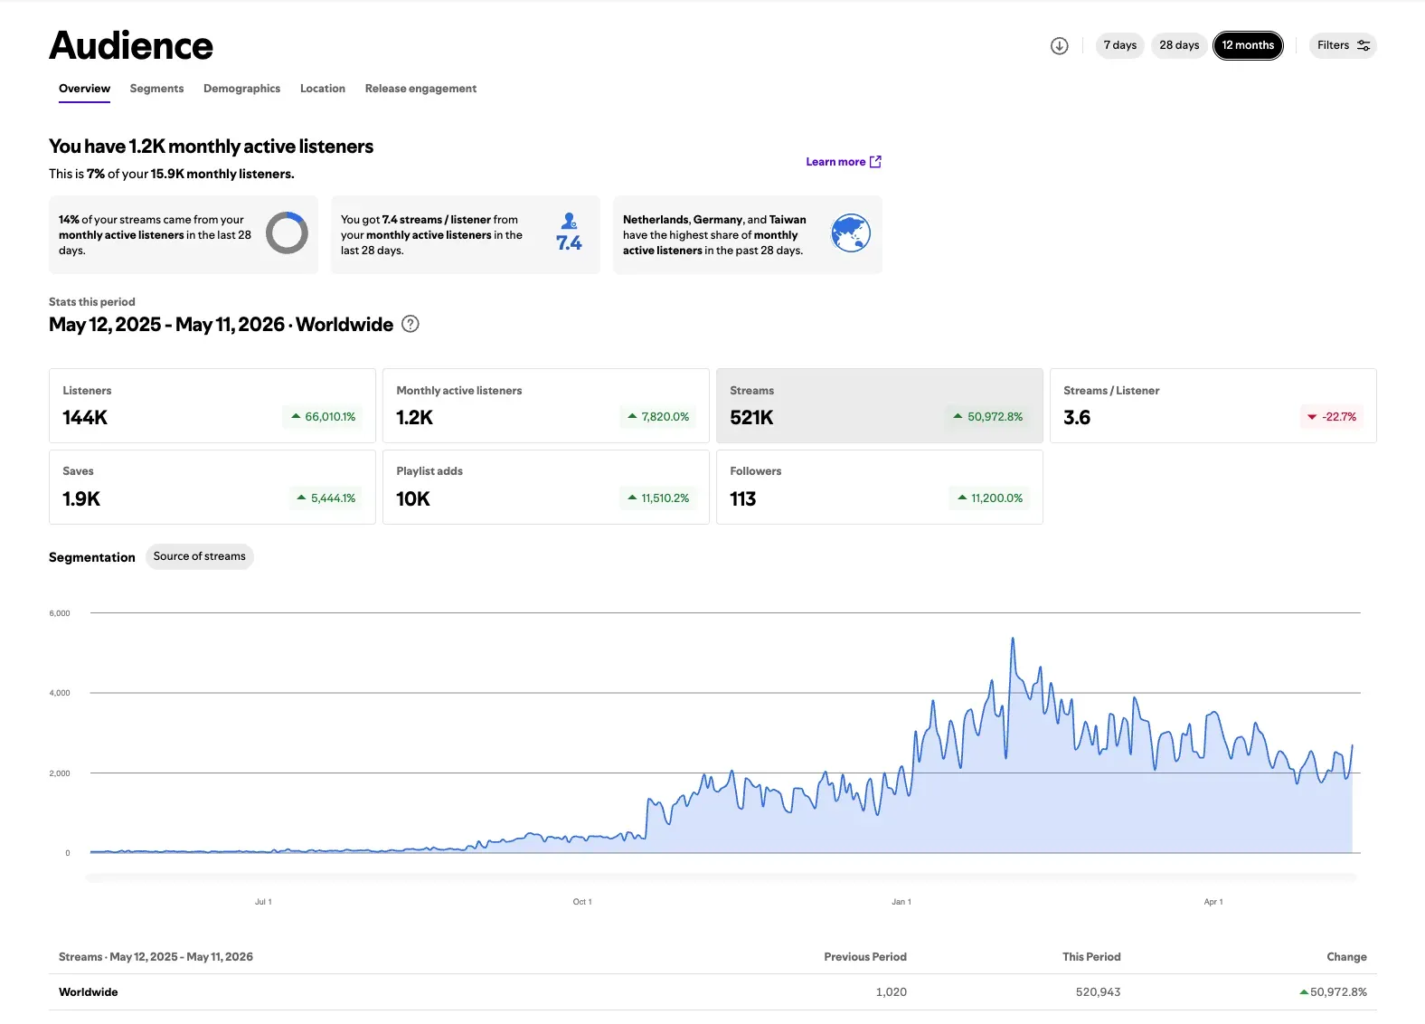Follow the Learn more link
The height and width of the screenshot is (1024, 1425).
844,162
